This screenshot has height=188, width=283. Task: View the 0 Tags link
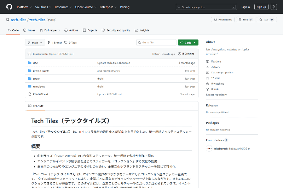pyautogui.click(x=70, y=43)
